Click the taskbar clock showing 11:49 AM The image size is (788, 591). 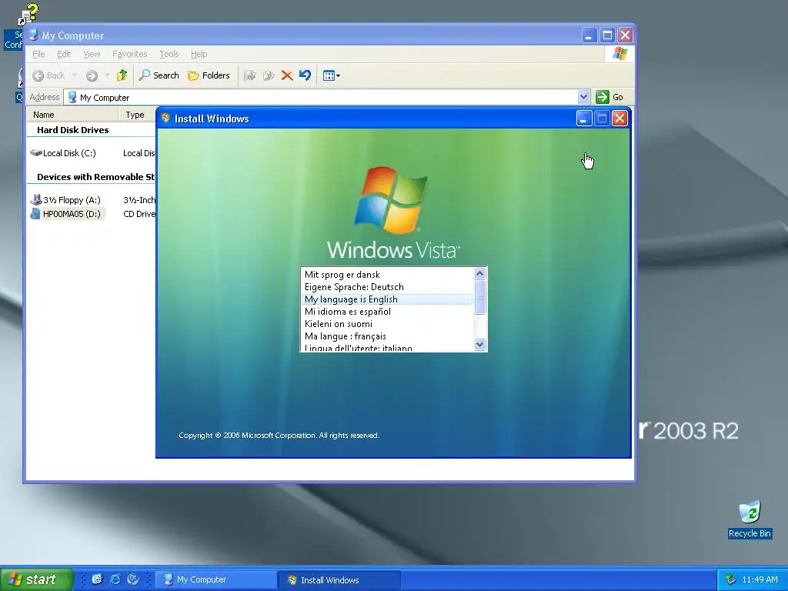760,579
